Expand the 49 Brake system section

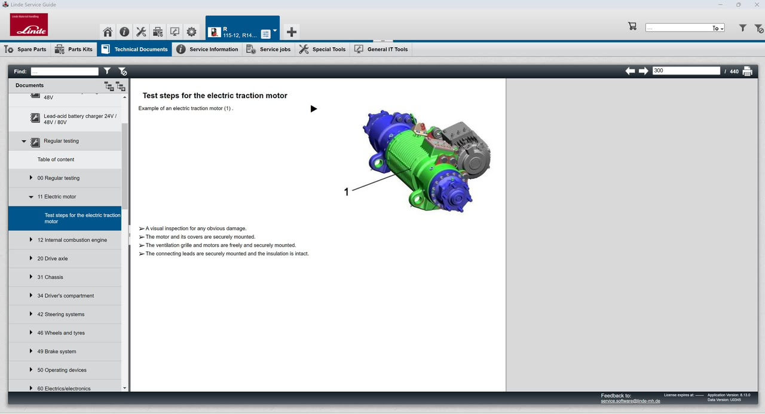click(x=31, y=351)
